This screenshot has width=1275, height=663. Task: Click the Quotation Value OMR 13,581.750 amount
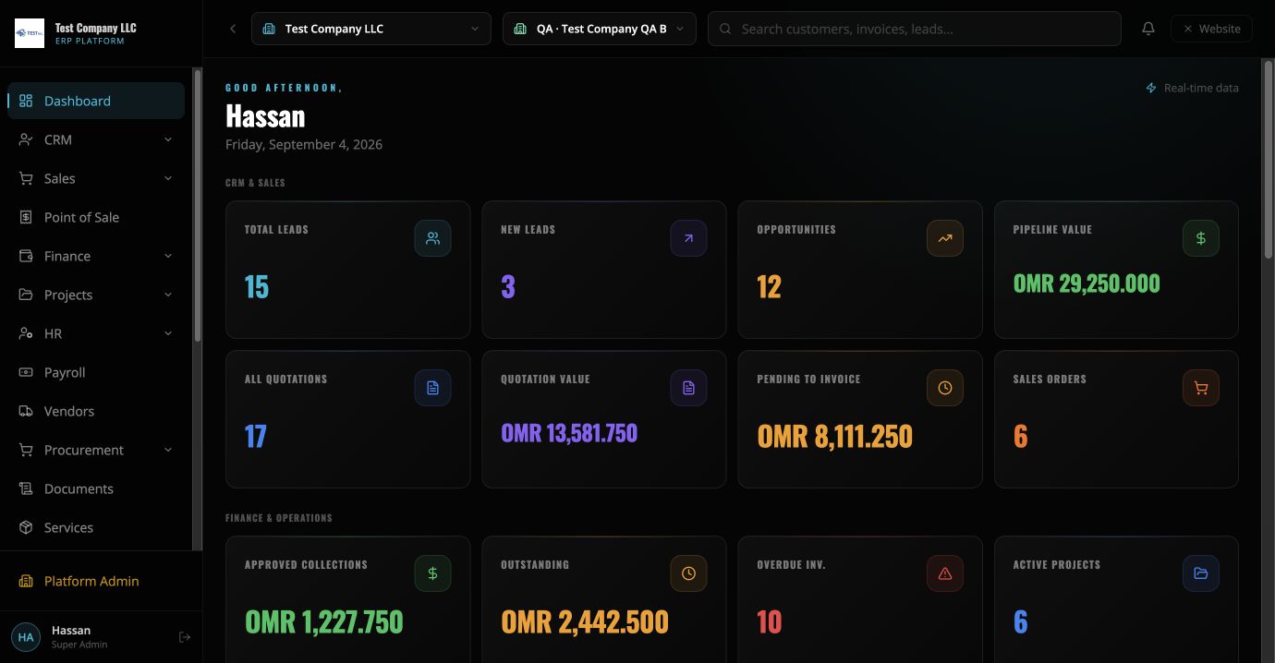pos(569,433)
